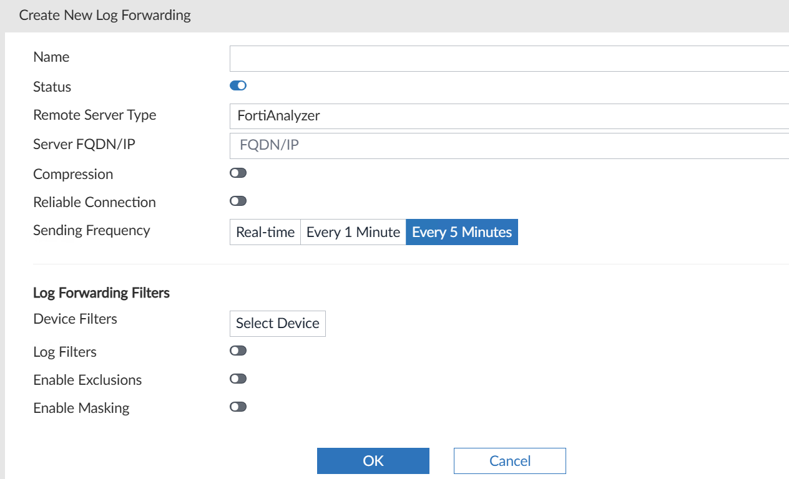Cancel creating the log forwarding entry

pos(509,460)
